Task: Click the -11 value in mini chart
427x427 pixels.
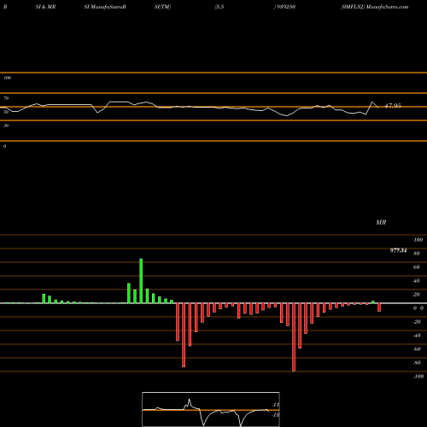Action: tap(275, 405)
